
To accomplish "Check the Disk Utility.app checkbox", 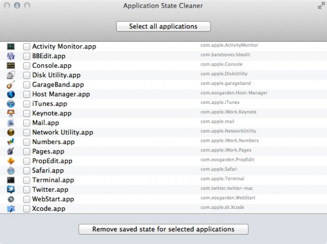I will [27, 75].
